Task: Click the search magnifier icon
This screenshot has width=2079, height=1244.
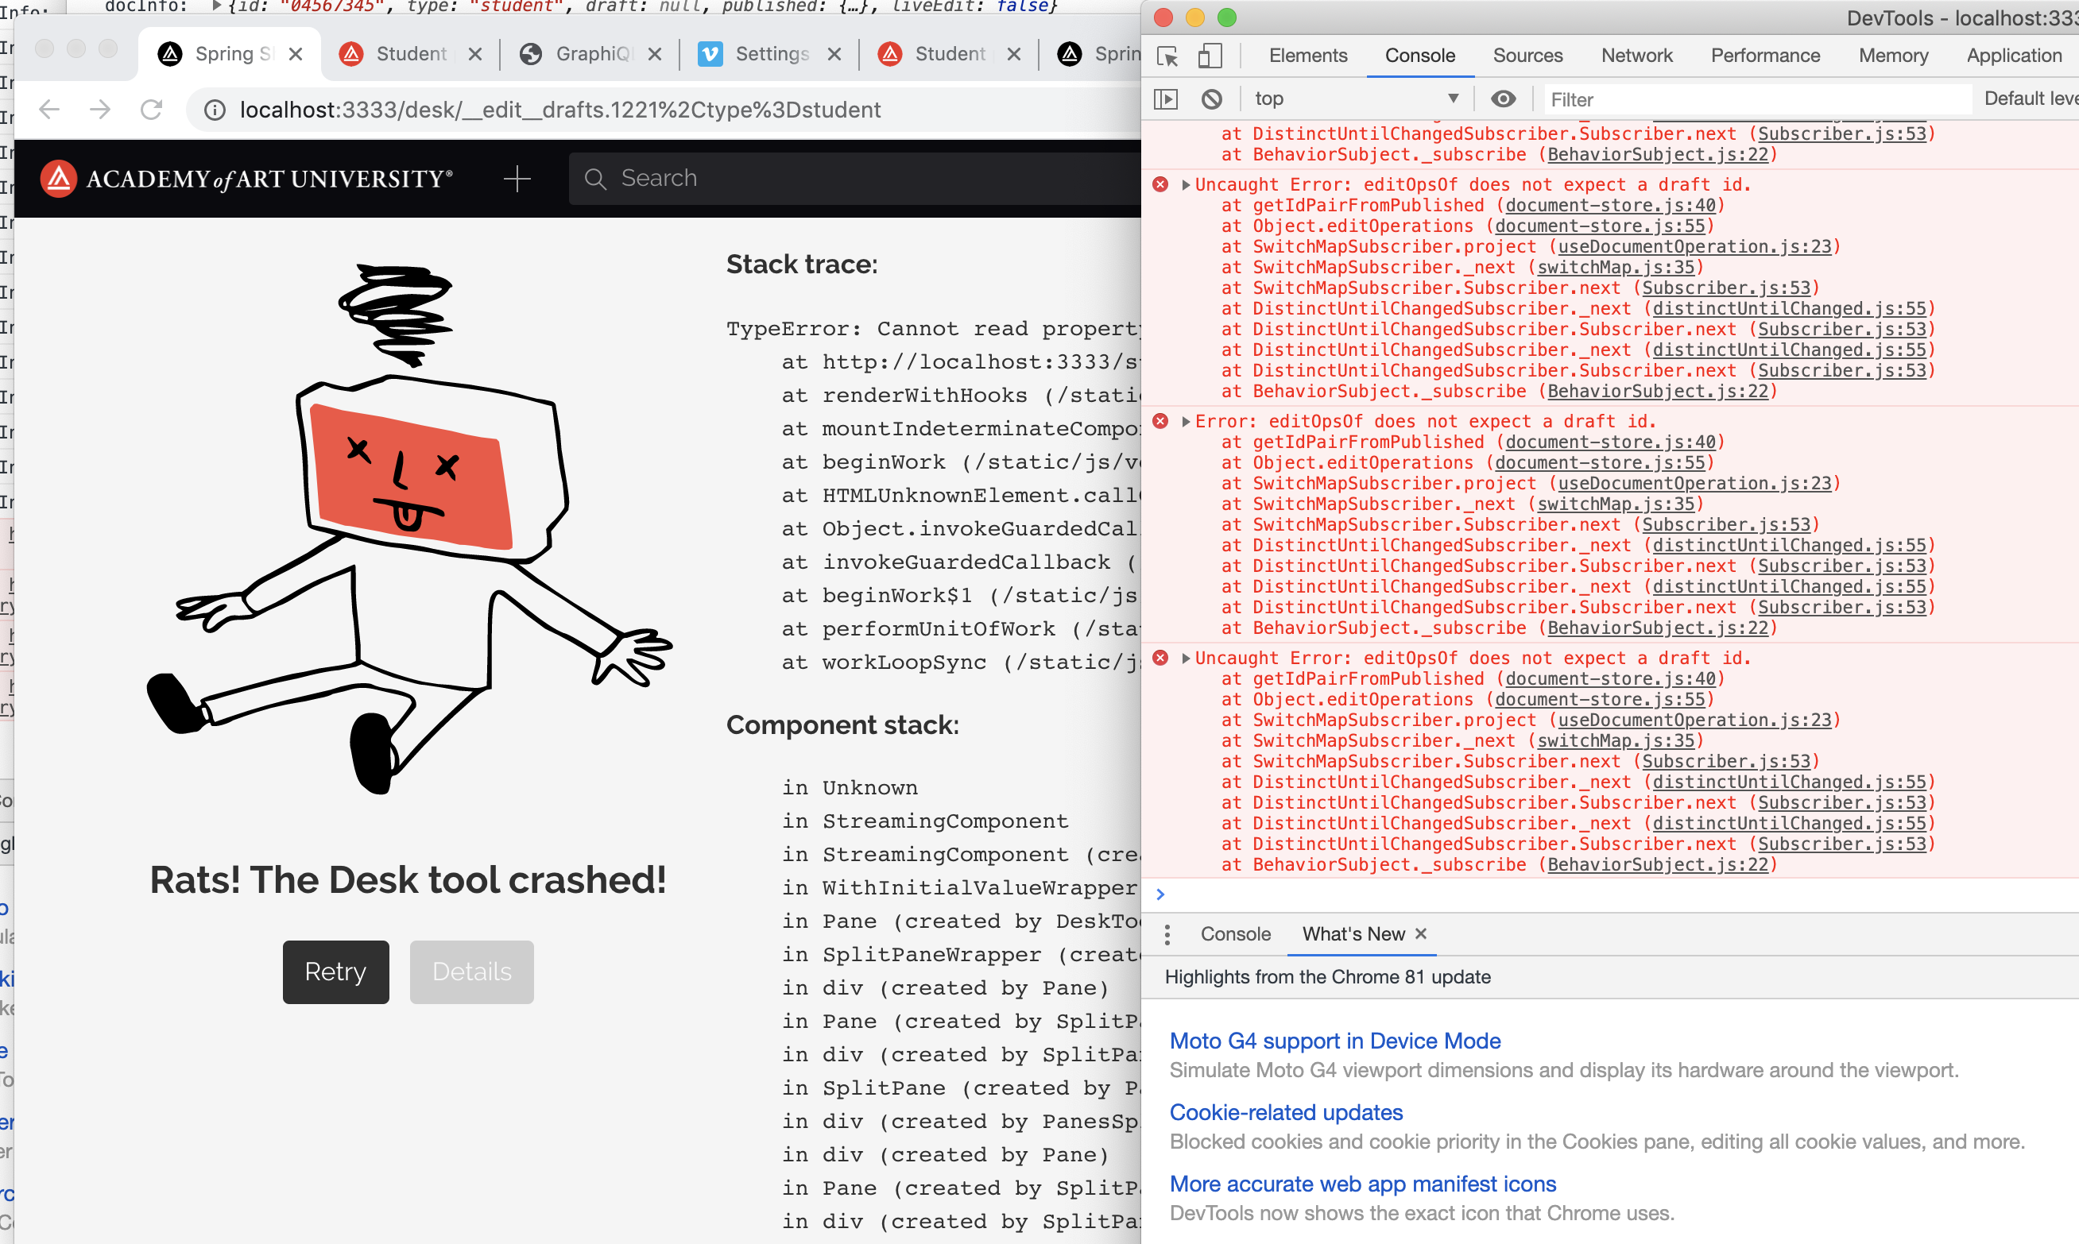Action: (x=594, y=179)
